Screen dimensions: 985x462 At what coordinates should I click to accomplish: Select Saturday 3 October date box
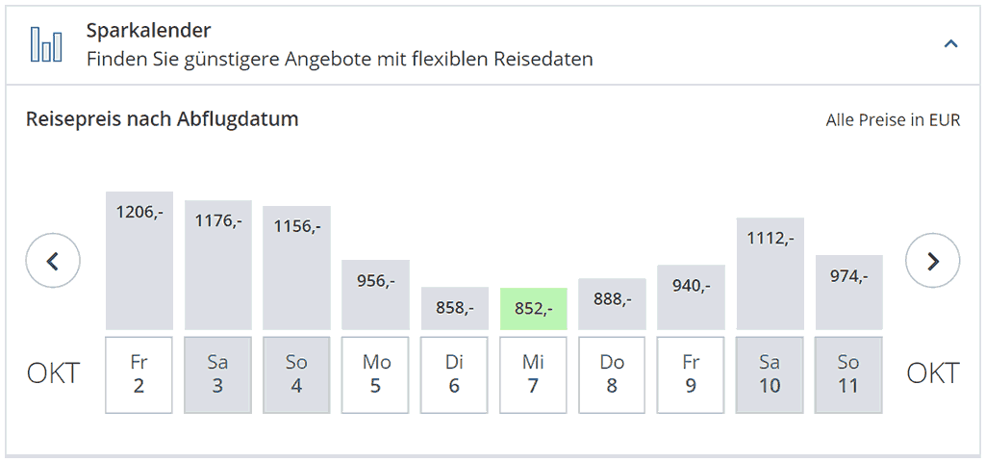point(218,374)
